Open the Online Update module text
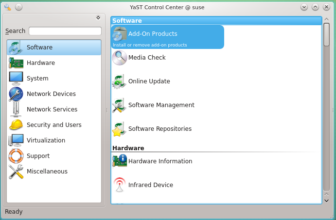Image resolution: width=336 pixels, height=220 pixels. (x=149, y=81)
